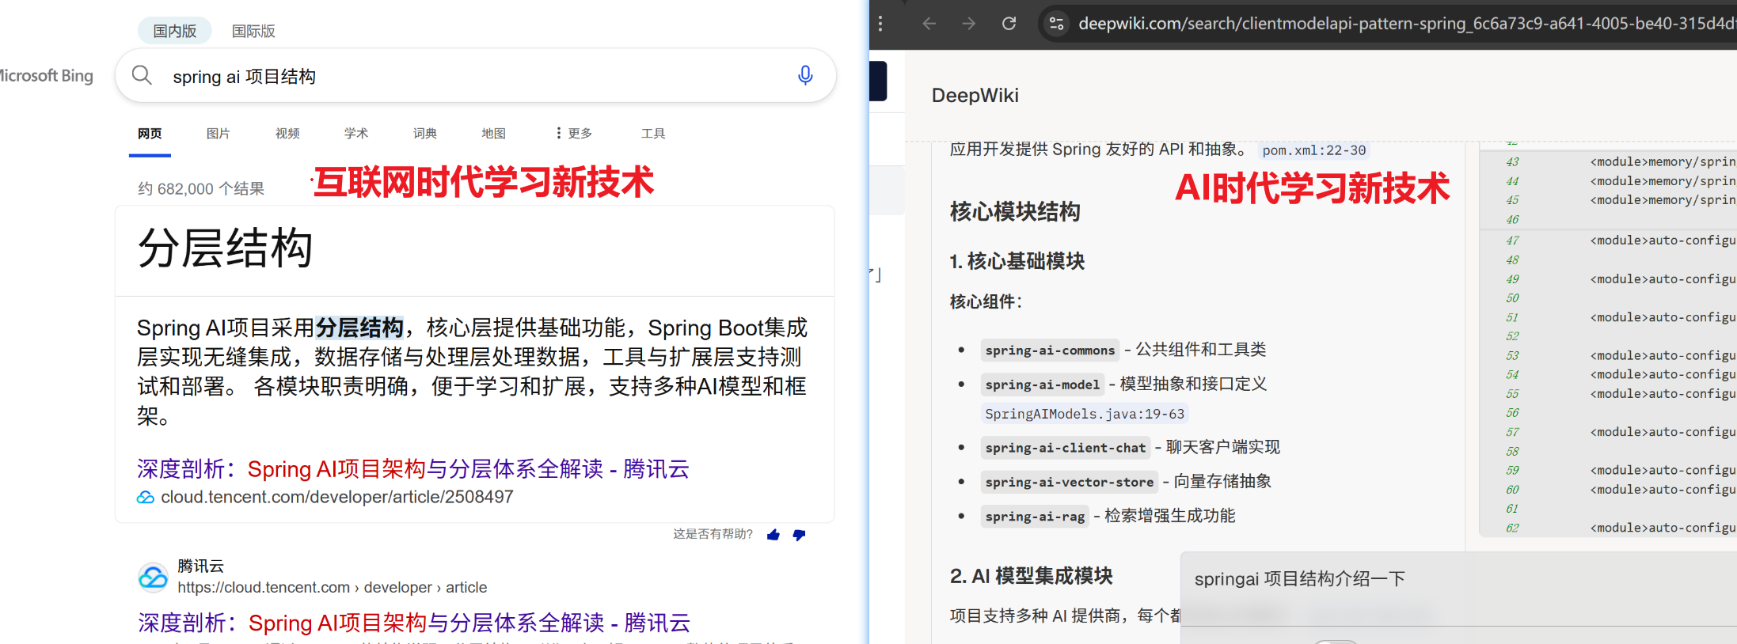Open SpringAIModels.java:19-63 source reference
The width and height of the screenshot is (1737, 644).
pos(1085,414)
